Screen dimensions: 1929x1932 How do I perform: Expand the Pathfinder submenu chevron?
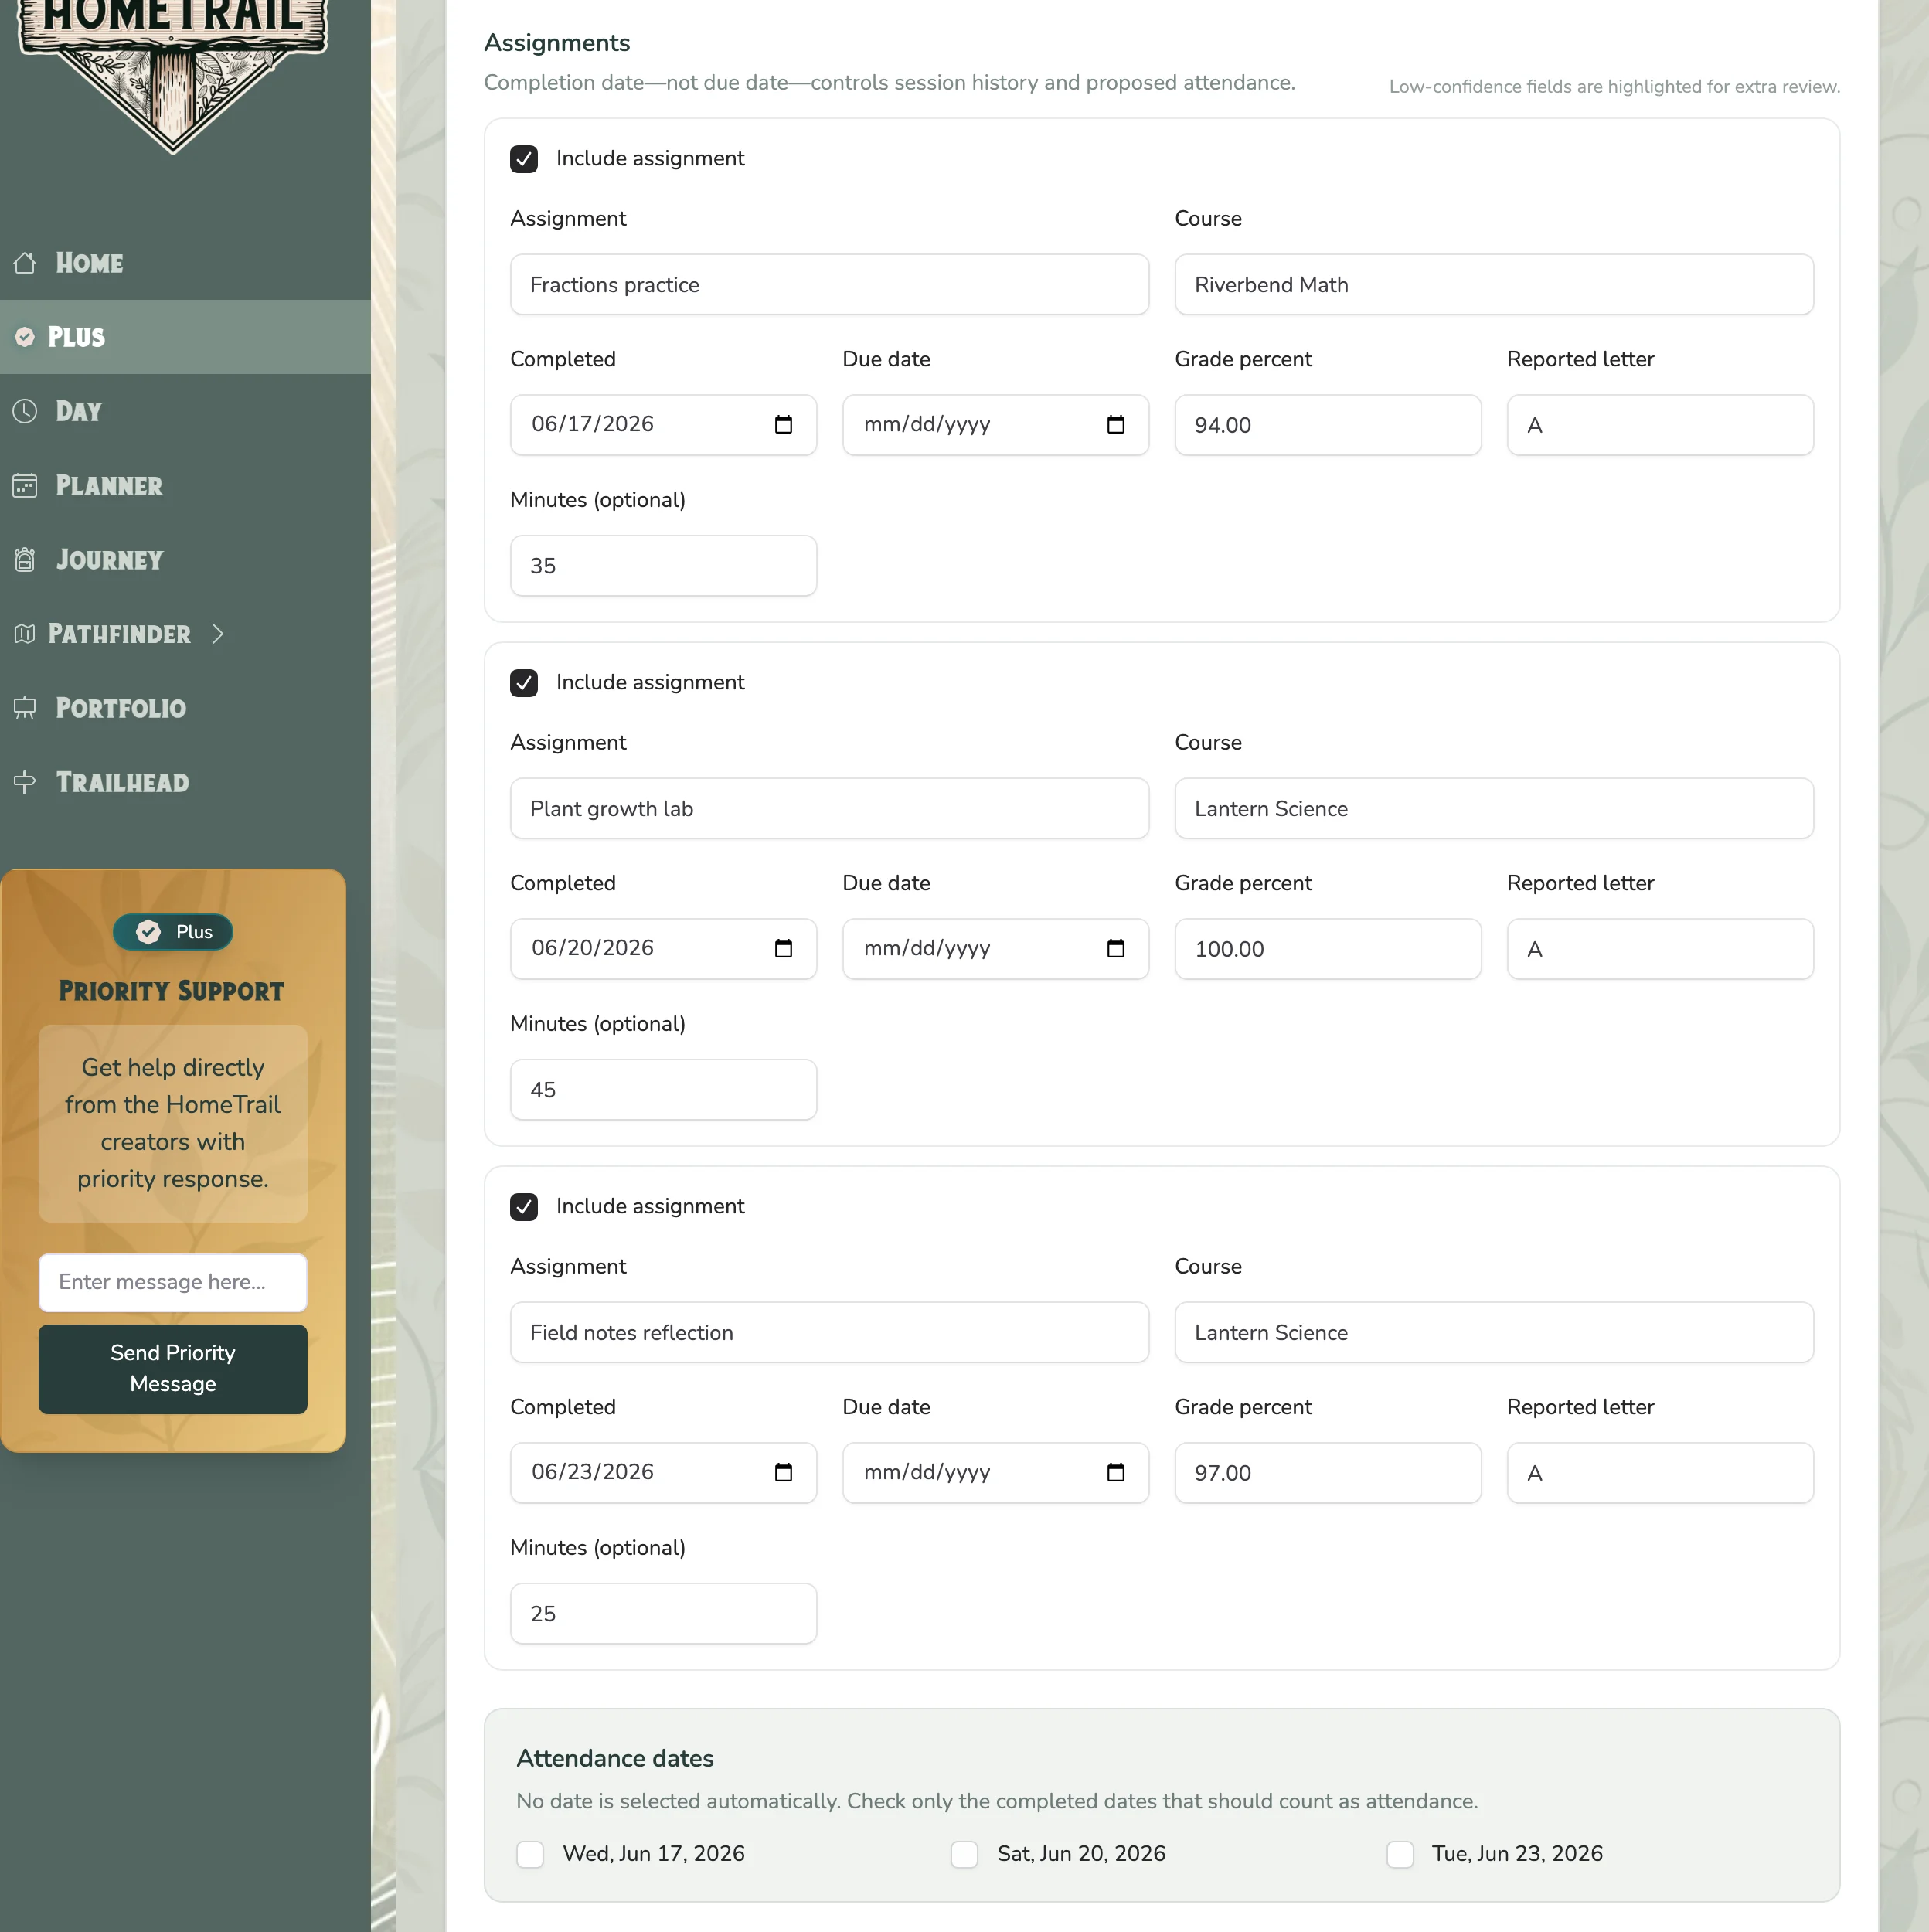[217, 634]
